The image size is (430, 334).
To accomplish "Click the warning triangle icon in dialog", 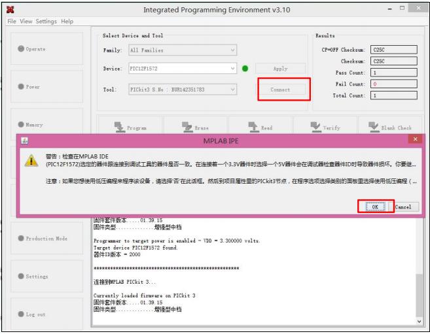I will click(31, 160).
